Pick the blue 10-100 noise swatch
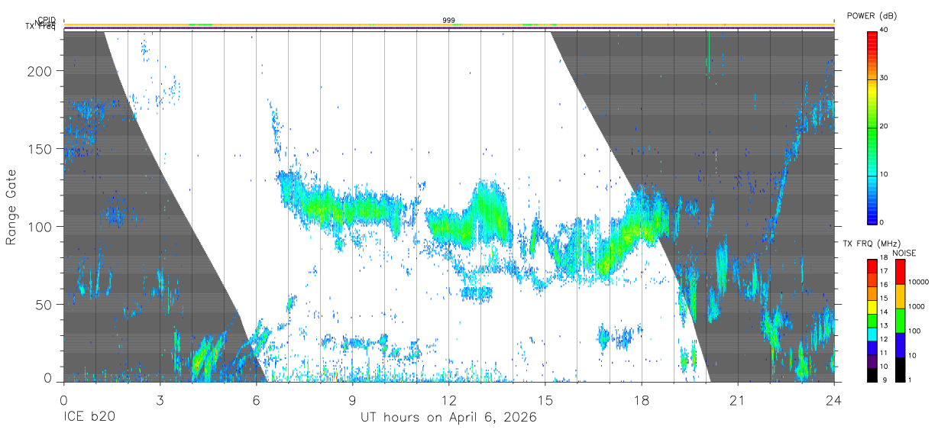This screenshot has width=938, height=433. tap(899, 345)
